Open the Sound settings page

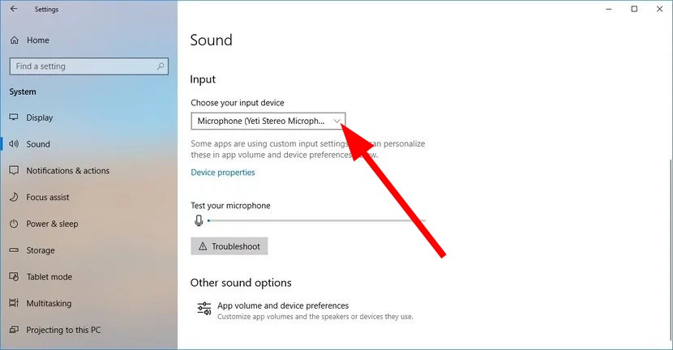(38, 144)
